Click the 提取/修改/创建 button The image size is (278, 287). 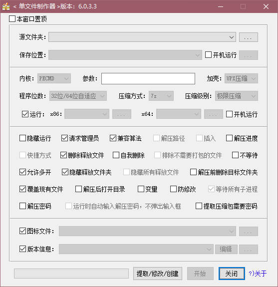click(158, 274)
